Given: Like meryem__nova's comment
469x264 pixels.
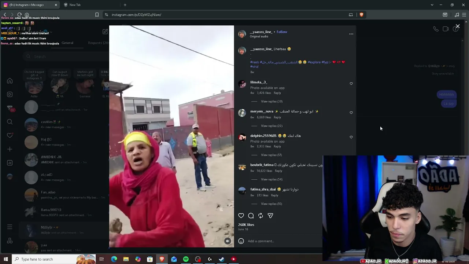Looking at the screenshot, I should (x=351, y=113).
